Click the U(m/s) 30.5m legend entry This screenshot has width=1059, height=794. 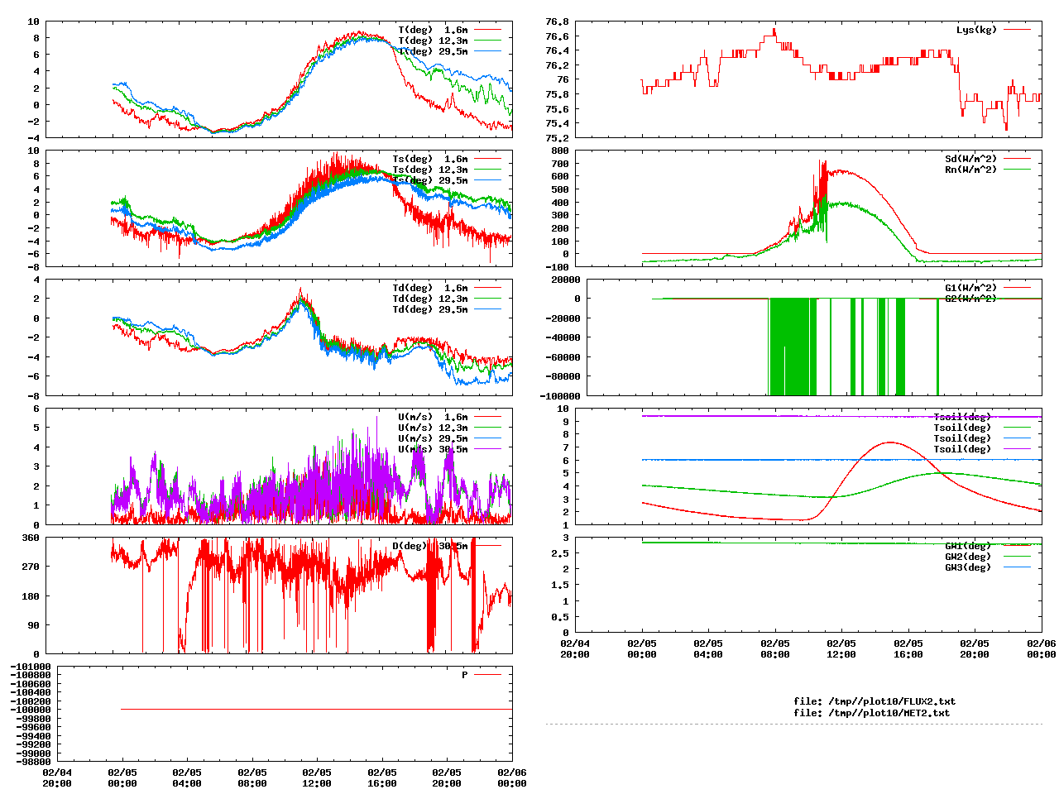point(432,449)
